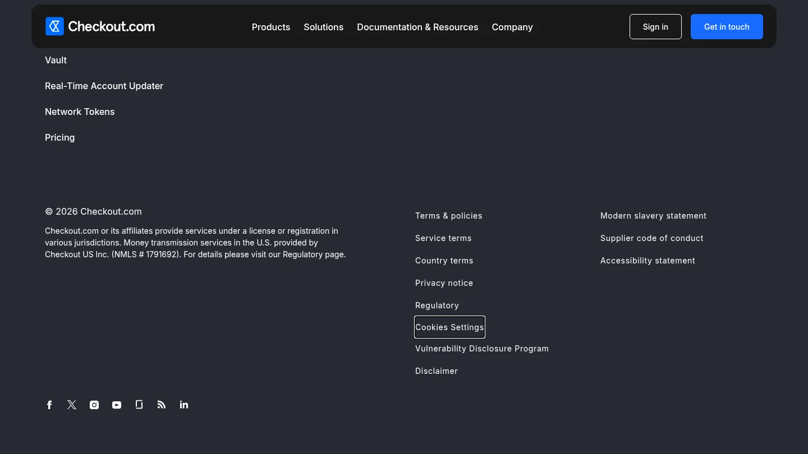Click the Get in touch button
808x454 pixels.
(727, 27)
